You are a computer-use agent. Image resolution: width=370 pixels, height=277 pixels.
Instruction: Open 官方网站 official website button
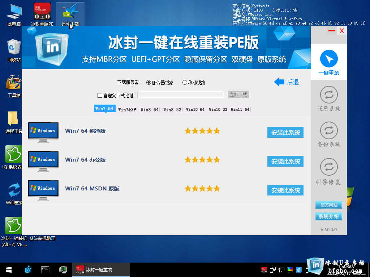pyautogui.click(x=329, y=205)
